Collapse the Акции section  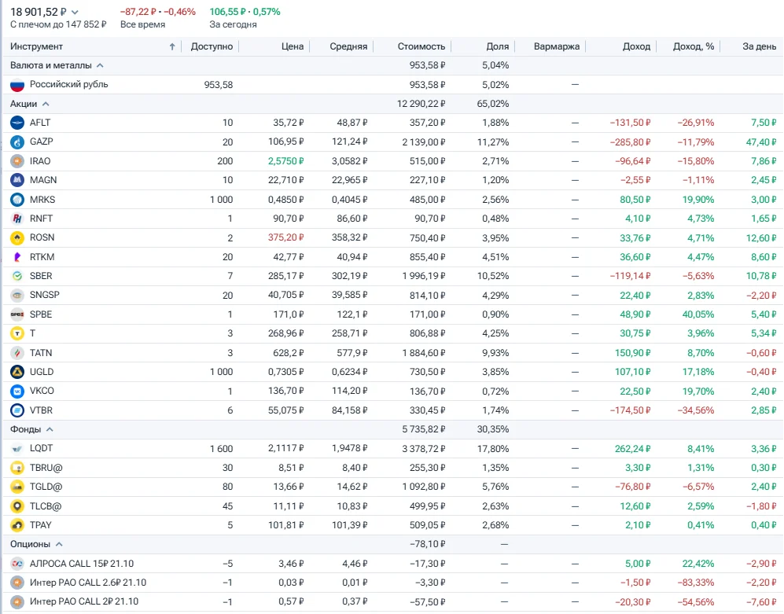pyautogui.click(x=46, y=104)
